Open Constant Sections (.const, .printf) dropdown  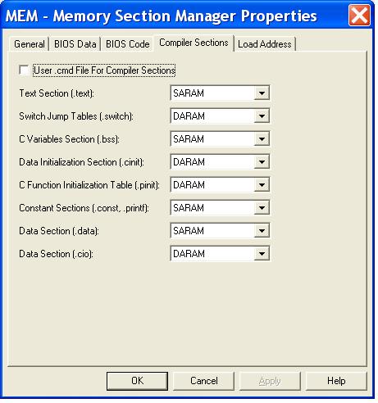pos(220,208)
